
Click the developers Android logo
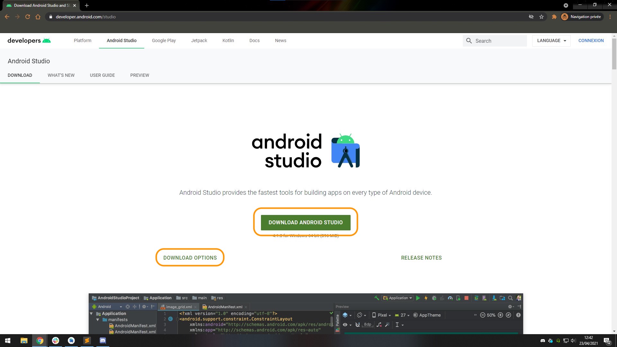[x=29, y=40]
